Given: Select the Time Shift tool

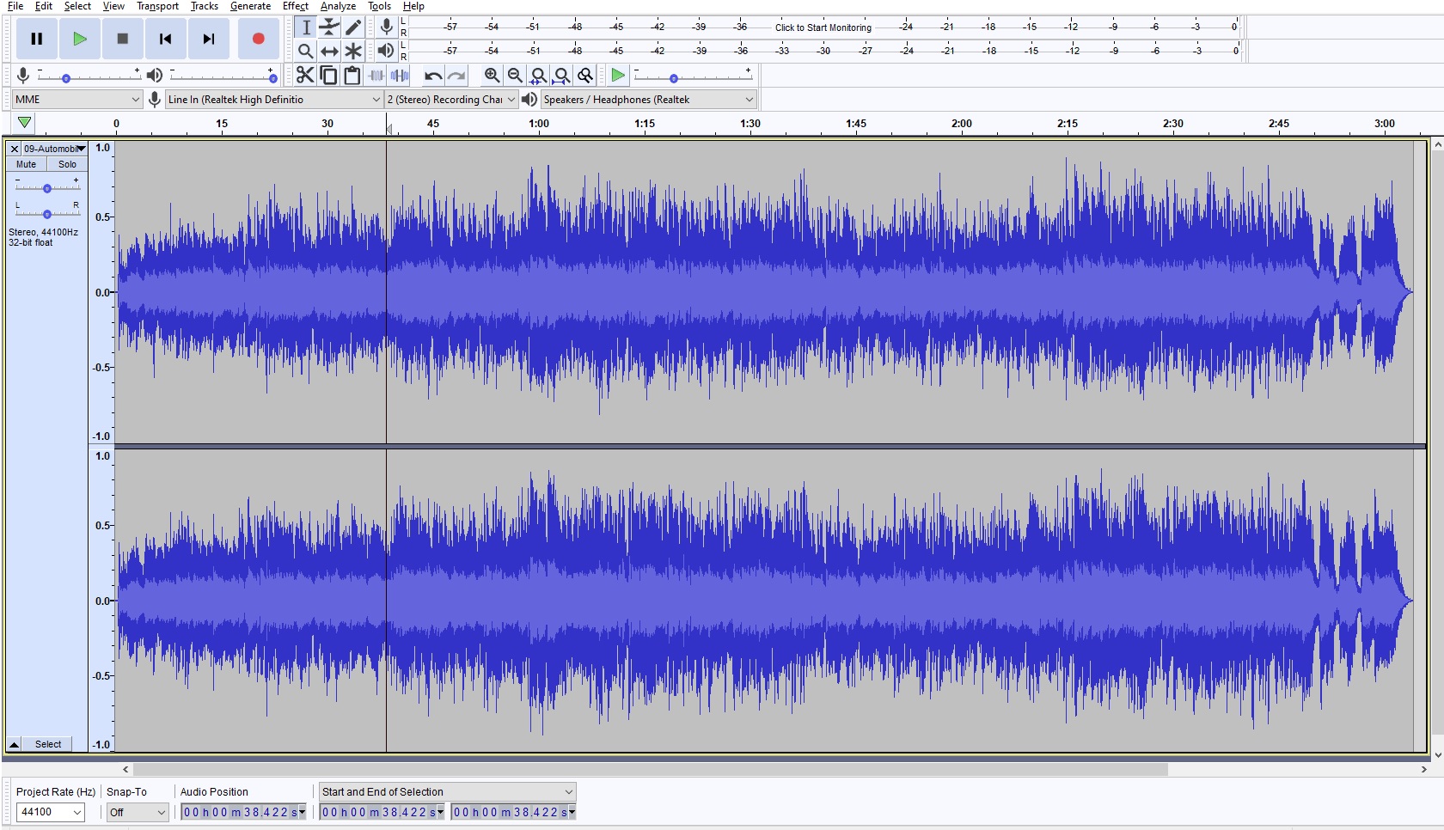Looking at the screenshot, I should pos(330,51).
